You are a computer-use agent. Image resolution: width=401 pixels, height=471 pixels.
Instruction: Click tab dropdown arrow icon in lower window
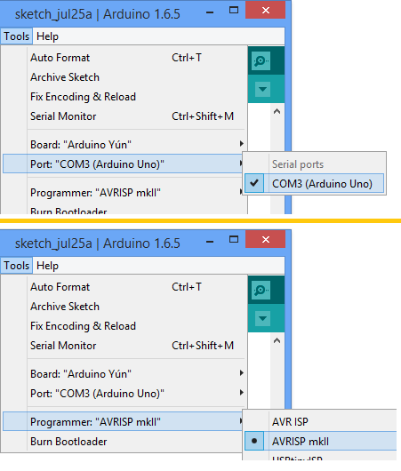click(262, 318)
